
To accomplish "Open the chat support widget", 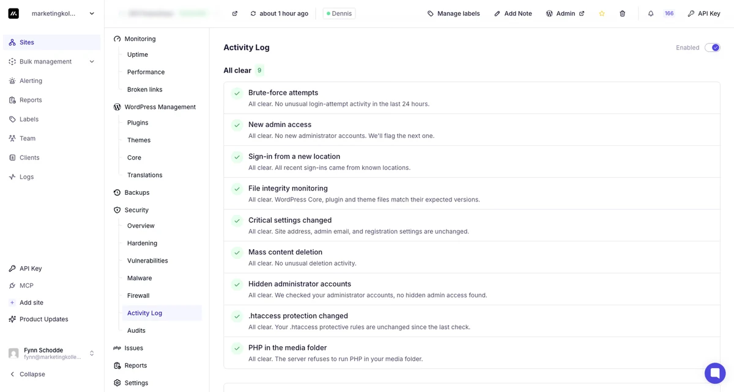I will (715, 373).
